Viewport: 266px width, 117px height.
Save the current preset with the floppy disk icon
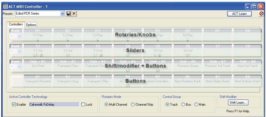68,14
